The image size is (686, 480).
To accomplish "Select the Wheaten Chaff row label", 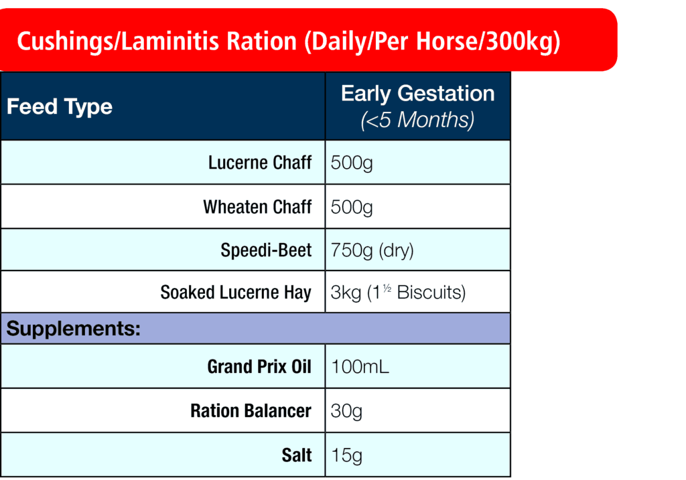I will pos(257,207).
